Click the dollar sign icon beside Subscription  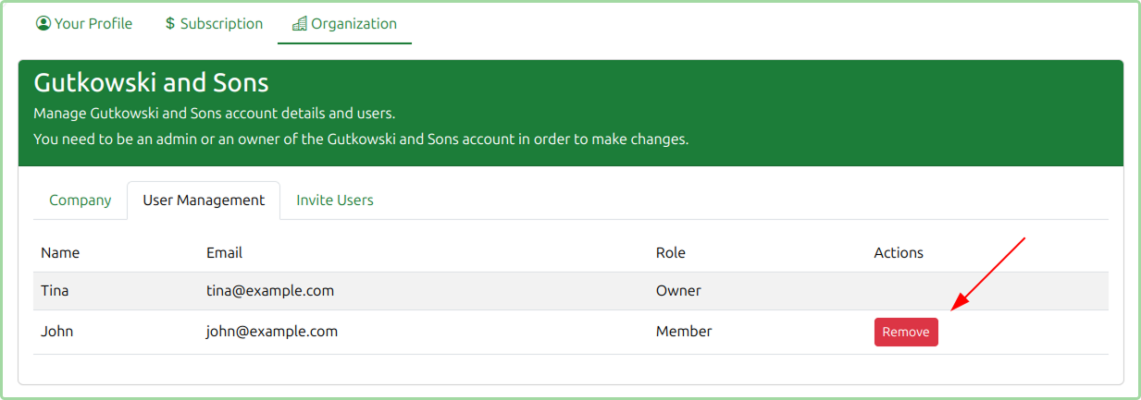(170, 24)
